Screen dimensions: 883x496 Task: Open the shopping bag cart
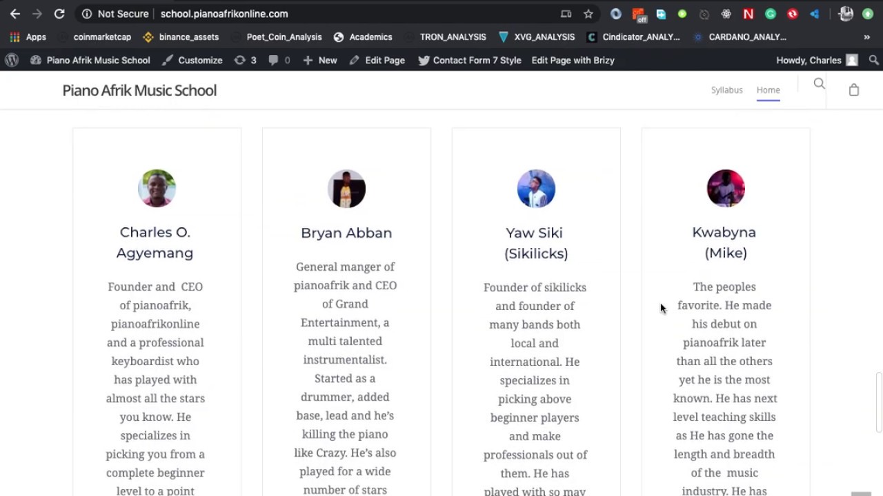pos(854,90)
